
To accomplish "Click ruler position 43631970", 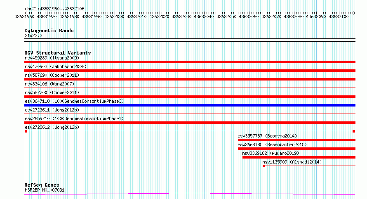I will pyautogui.click(x=47, y=17).
